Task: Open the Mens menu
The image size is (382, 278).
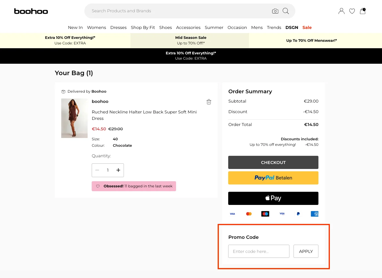Action: [257, 27]
